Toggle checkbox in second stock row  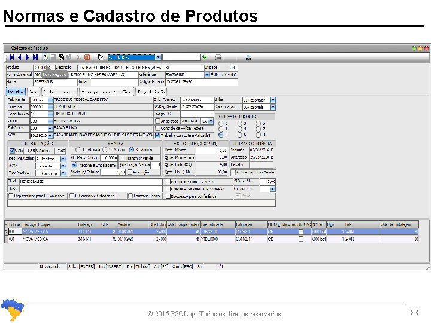coord(301,239)
